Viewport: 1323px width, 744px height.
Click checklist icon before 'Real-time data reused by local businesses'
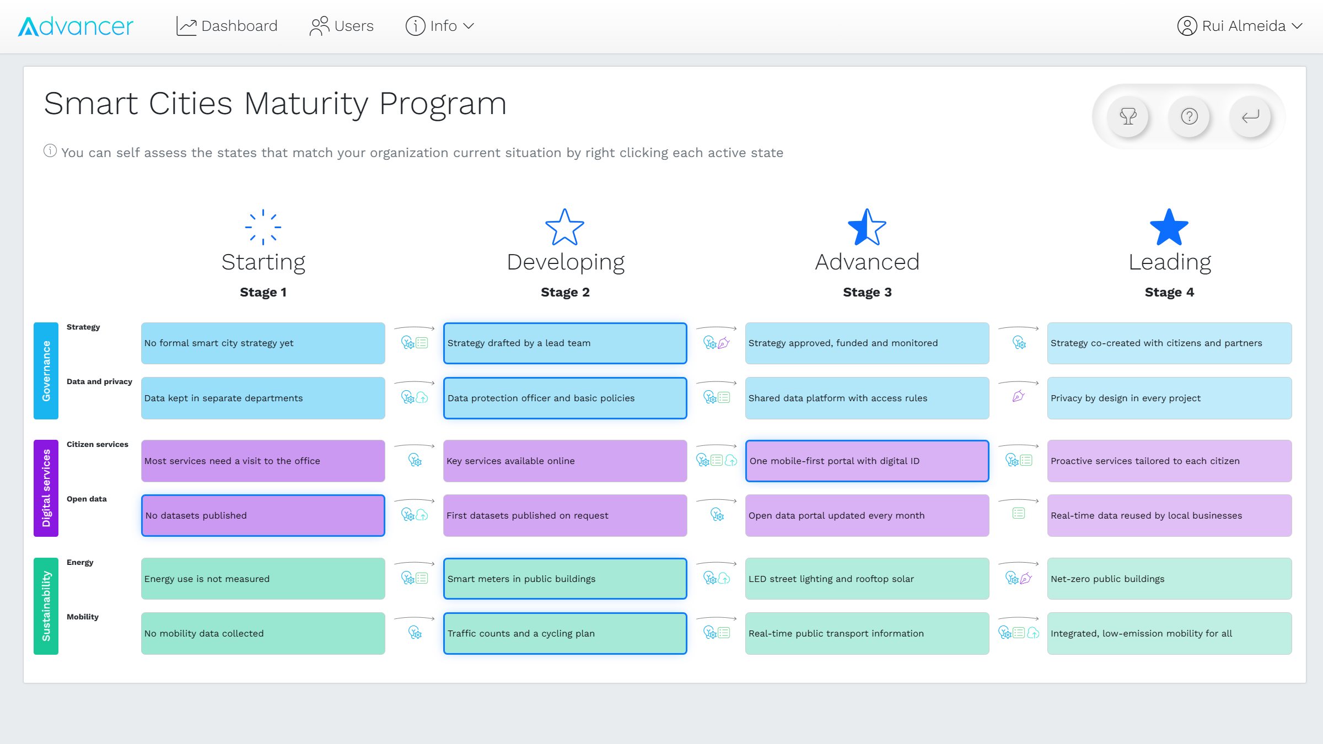[x=1019, y=514]
